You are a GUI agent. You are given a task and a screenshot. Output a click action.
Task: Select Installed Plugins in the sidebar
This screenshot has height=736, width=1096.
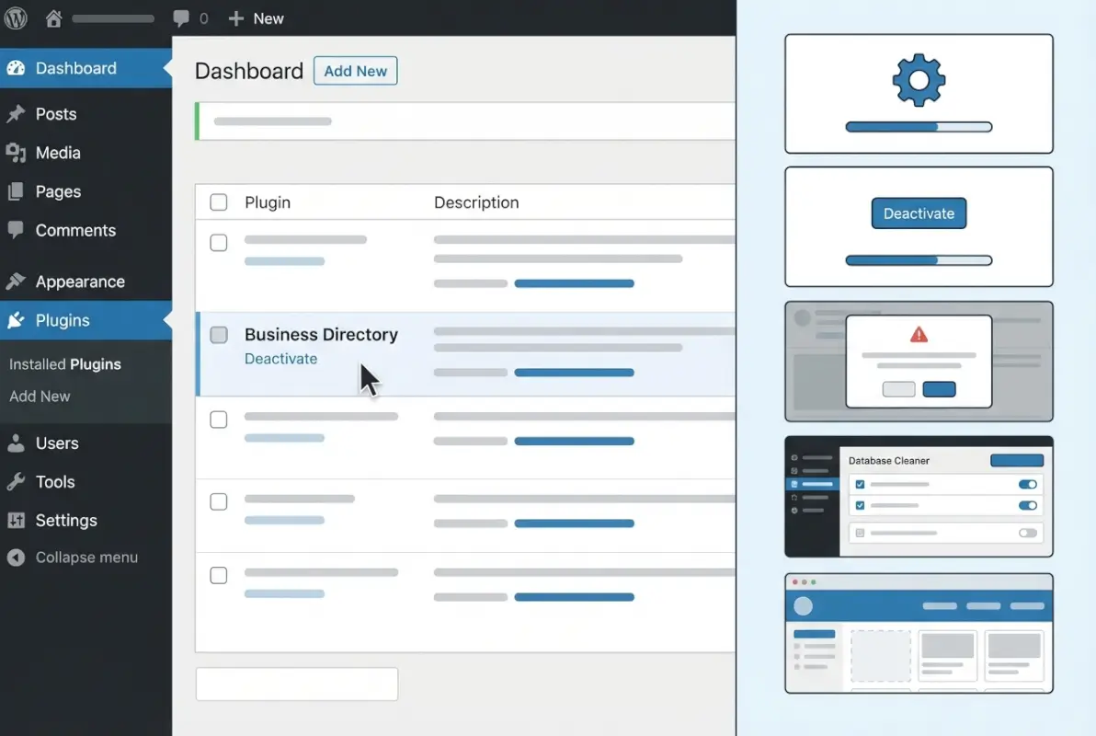click(65, 364)
